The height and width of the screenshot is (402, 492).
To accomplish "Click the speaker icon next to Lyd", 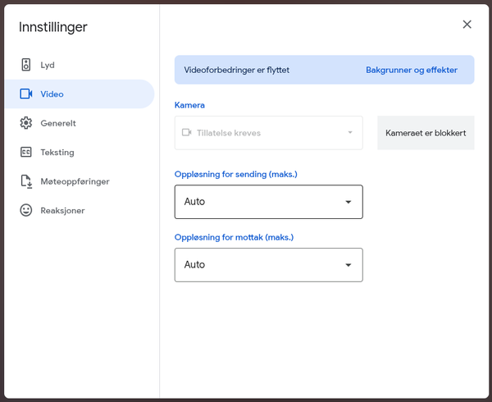I will pos(25,65).
